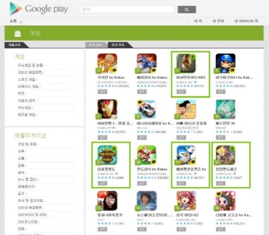This screenshot has width=269, height=235.
Task: Click install button under 쿠키런 for Kakao
Action: pos(102,91)
